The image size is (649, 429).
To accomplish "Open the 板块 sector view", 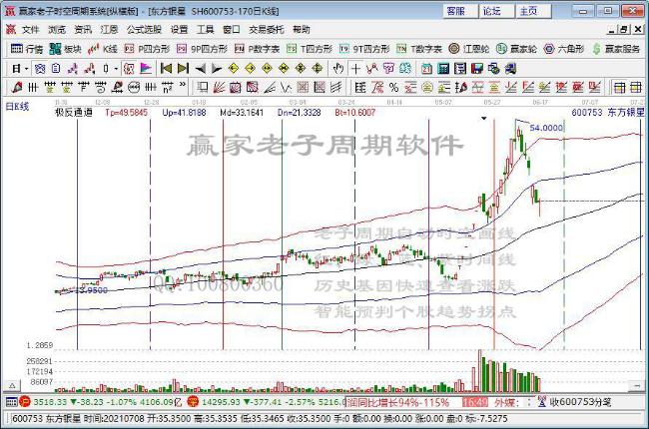I will coord(65,49).
